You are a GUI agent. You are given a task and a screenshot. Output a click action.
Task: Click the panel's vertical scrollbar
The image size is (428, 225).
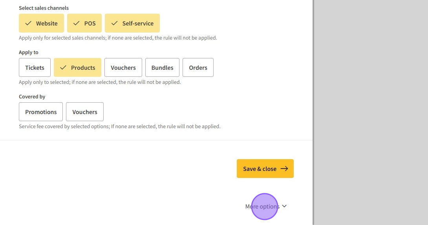tap(313, 112)
